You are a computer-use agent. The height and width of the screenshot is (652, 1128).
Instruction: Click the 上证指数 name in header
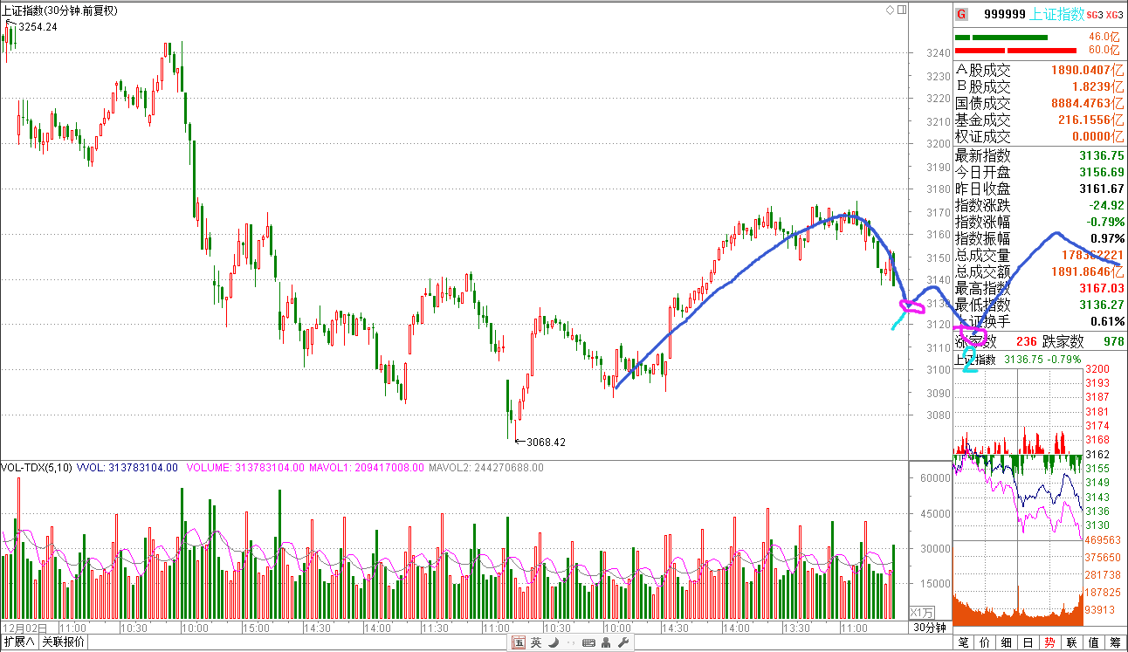tap(1056, 14)
